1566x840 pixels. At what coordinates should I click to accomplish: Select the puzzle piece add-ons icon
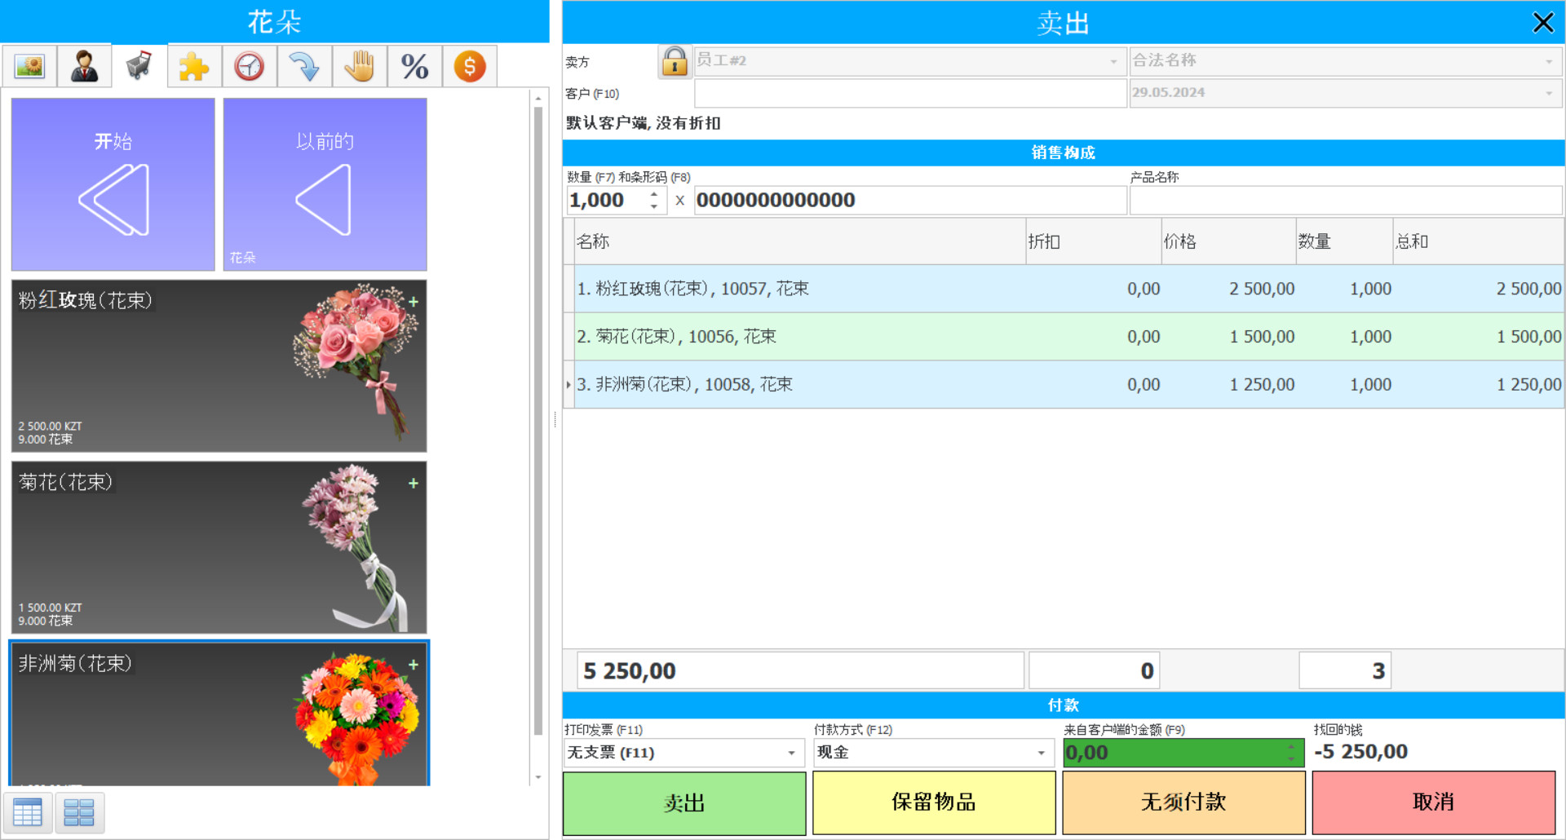[x=193, y=65]
